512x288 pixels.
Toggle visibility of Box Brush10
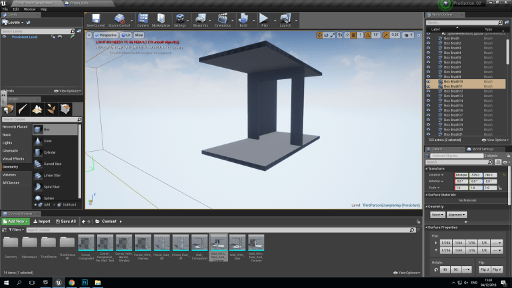click(x=428, y=82)
